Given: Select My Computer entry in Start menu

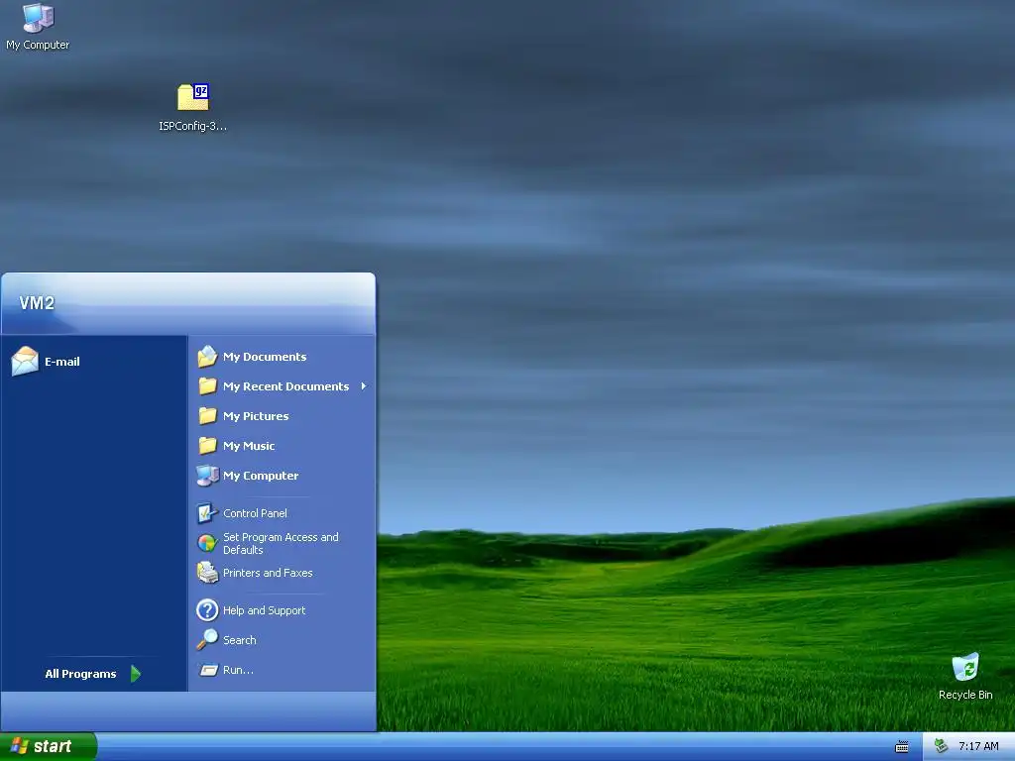Looking at the screenshot, I should 261,476.
